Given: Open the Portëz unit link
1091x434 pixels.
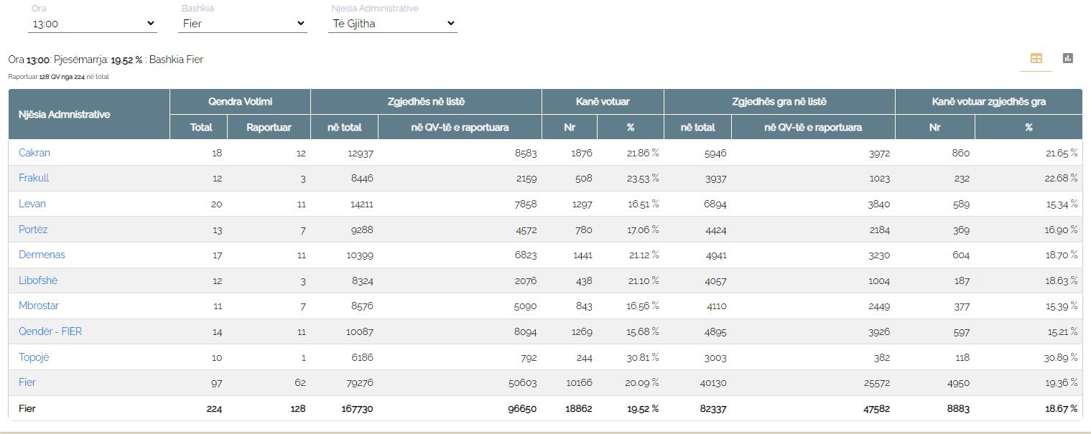Looking at the screenshot, I should [33, 230].
